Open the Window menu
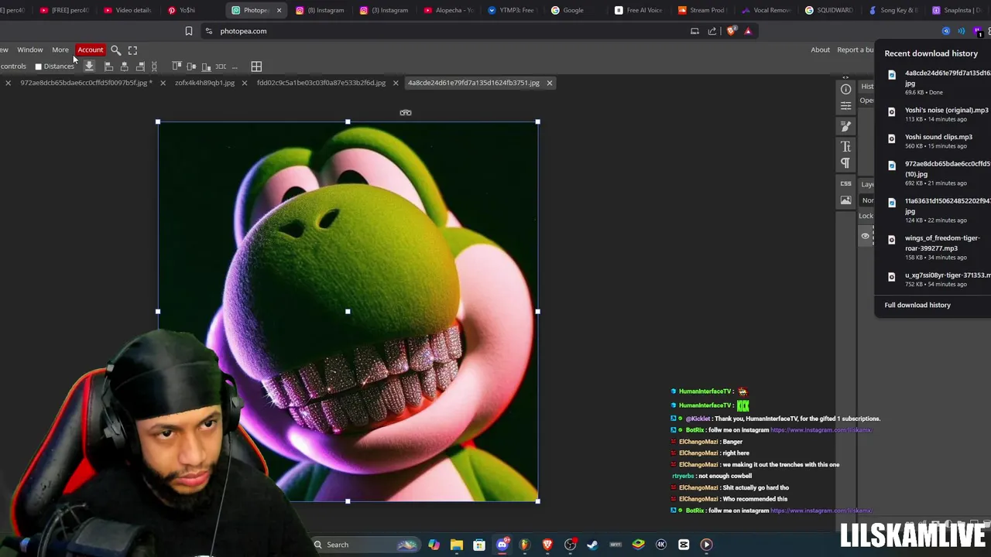Image resolution: width=991 pixels, height=557 pixels. [x=30, y=50]
